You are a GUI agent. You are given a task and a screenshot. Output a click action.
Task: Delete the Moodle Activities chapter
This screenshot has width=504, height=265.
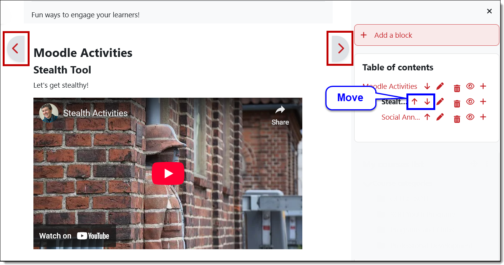(457, 88)
